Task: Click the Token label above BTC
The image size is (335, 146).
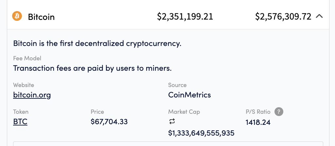Action: pyautogui.click(x=21, y=112)
